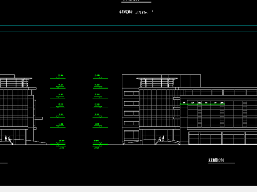Viewport: 257px width, 192px height.
Task: Click the upper cyan horizontal border line
Action: point(128,26)
